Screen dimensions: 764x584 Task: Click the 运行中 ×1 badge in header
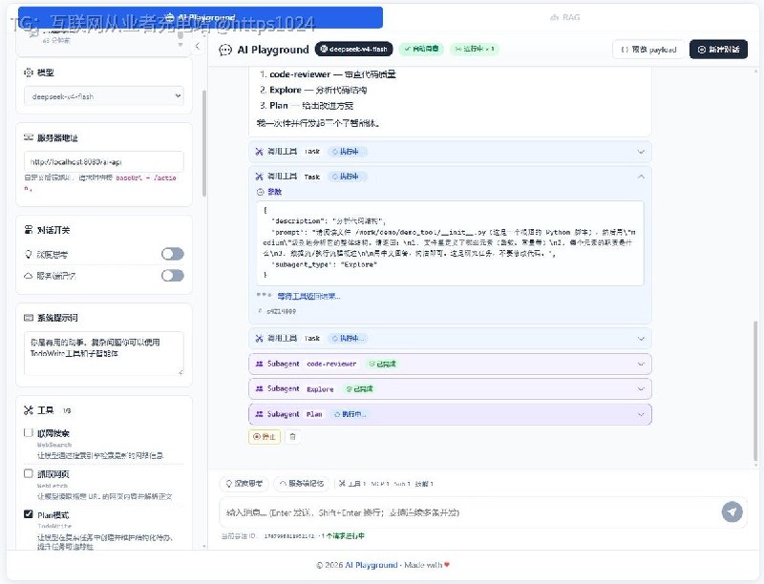(x=475, y=49)
